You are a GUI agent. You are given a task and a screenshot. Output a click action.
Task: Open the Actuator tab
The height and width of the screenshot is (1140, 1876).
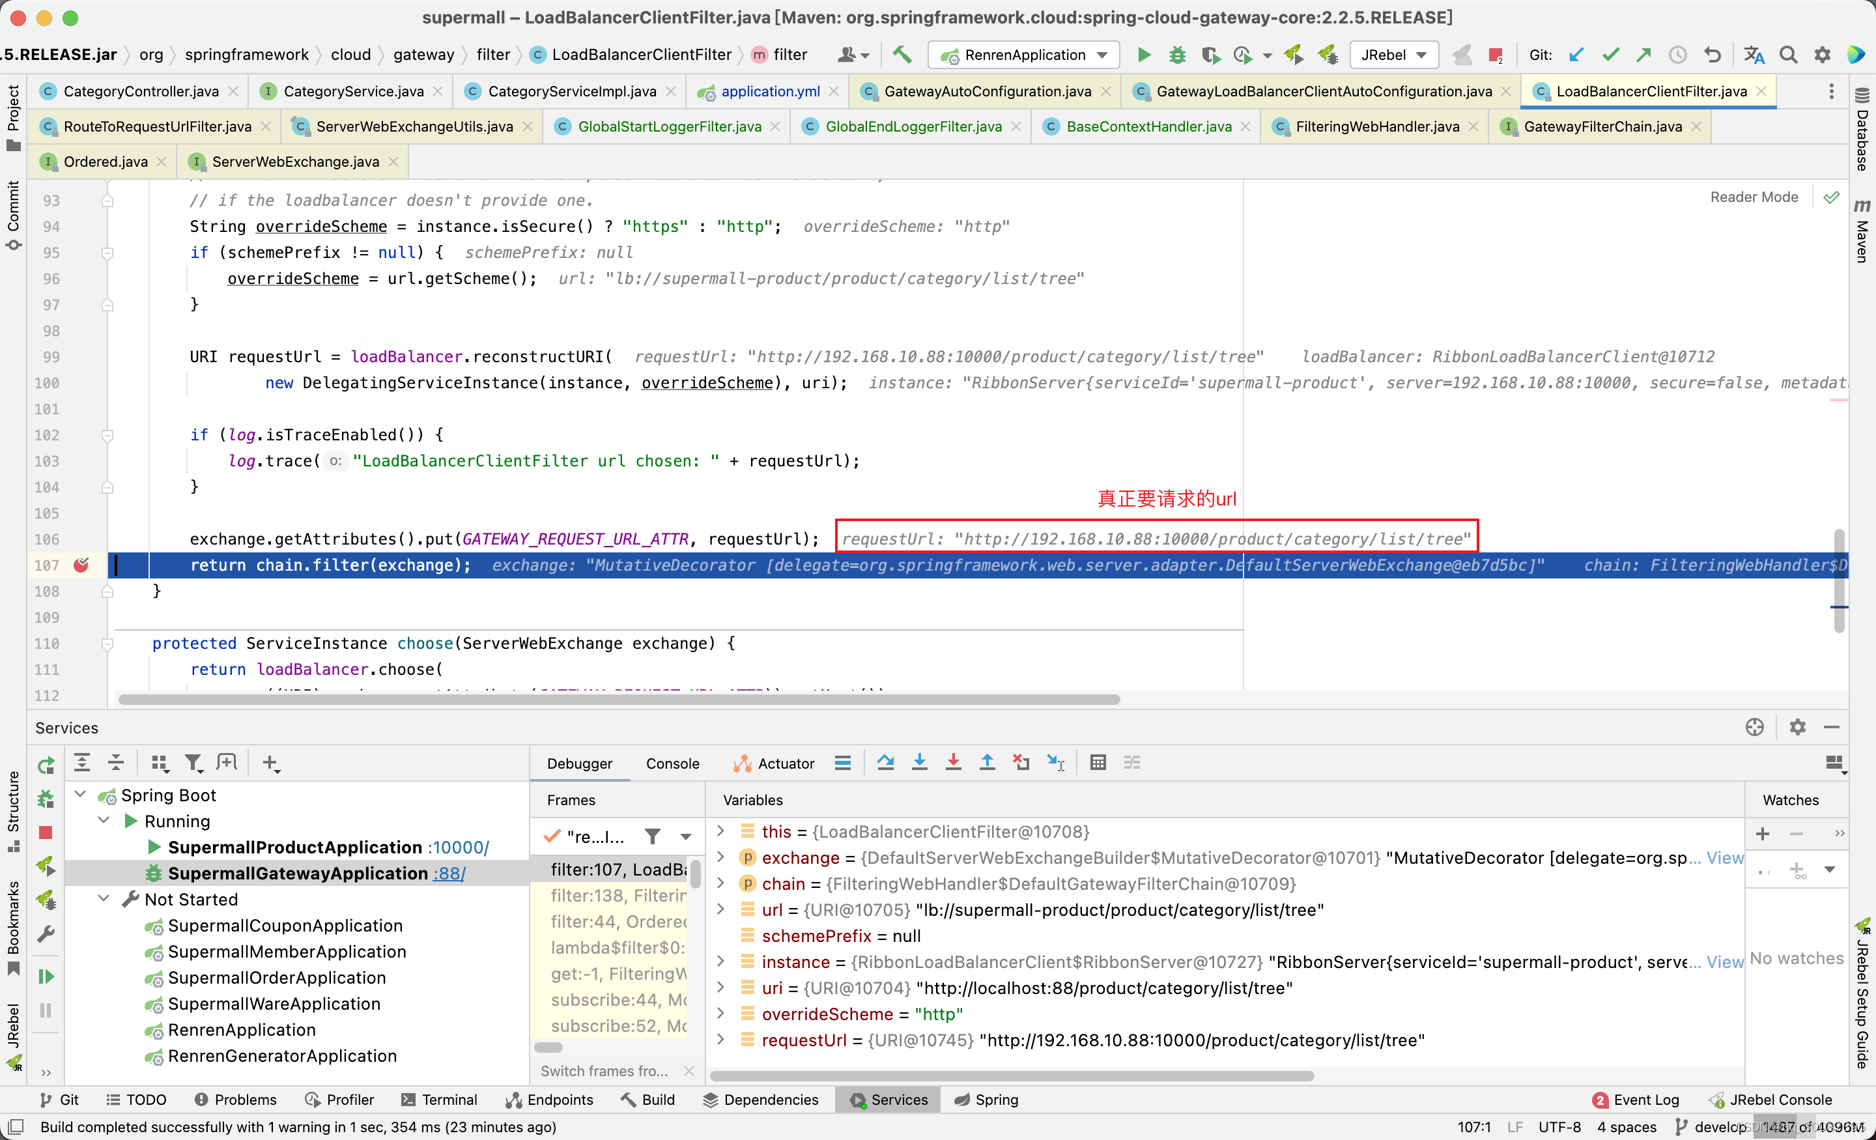(775, 764)
